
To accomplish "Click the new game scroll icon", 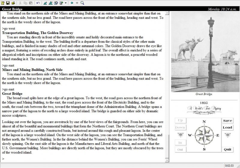I will [3, 3].
